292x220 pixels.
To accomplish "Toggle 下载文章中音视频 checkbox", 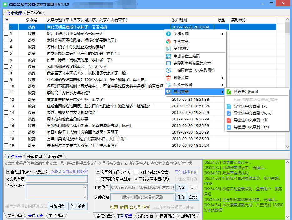I will pyautogui.click(x=136, y=179).
